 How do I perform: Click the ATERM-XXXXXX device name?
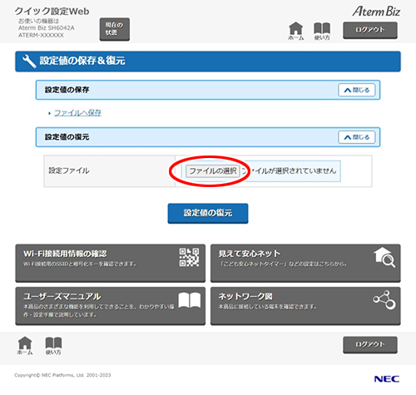[41, 35]
